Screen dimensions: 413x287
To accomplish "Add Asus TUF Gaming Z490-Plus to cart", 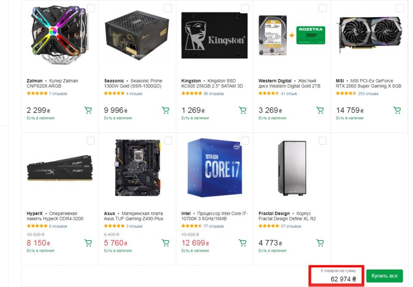I will (x=165, y=243).
